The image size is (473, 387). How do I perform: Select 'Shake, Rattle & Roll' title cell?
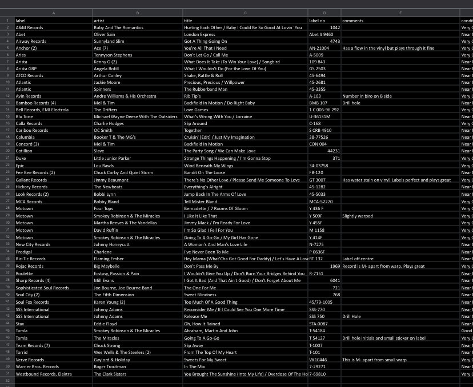point(245,75)
